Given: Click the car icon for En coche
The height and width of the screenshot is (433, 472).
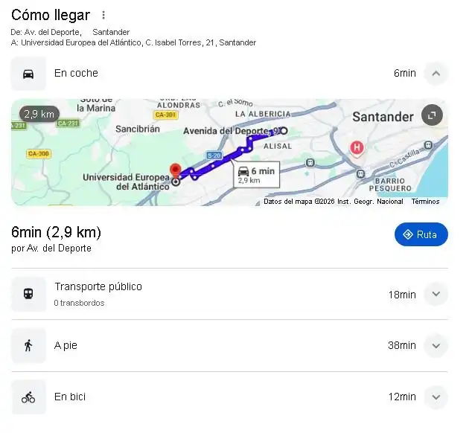Looking at the screenshot, I should point(28,74).
